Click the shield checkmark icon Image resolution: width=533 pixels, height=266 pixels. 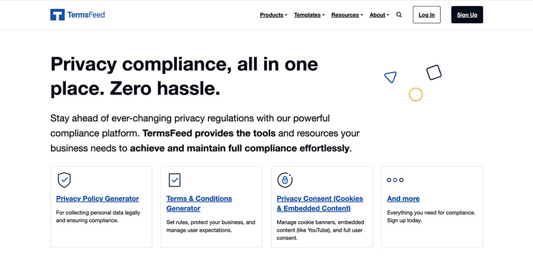pos(64,180)
